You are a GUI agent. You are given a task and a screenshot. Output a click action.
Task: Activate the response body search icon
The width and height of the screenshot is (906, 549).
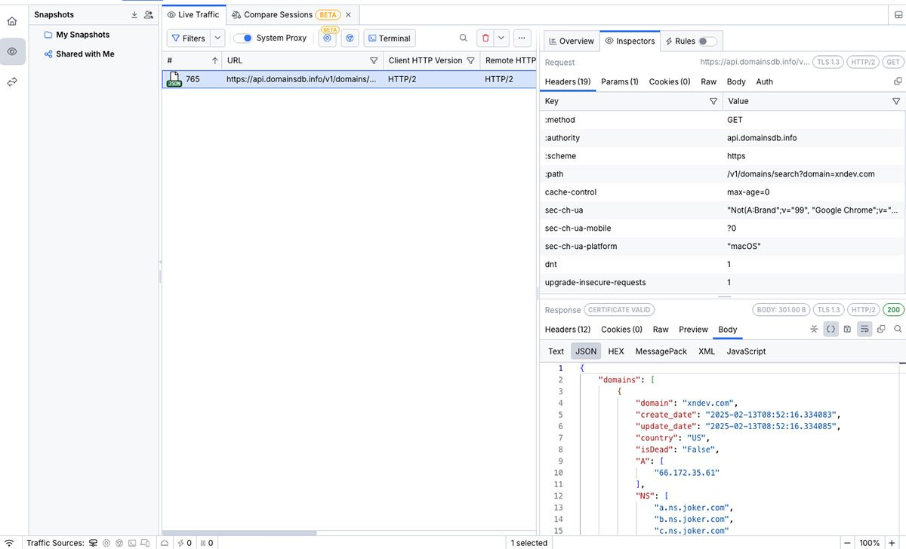898,330
